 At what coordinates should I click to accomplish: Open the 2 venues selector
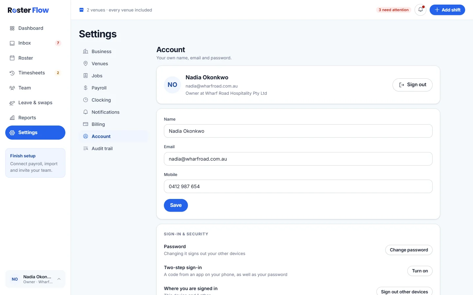(116, 10)
